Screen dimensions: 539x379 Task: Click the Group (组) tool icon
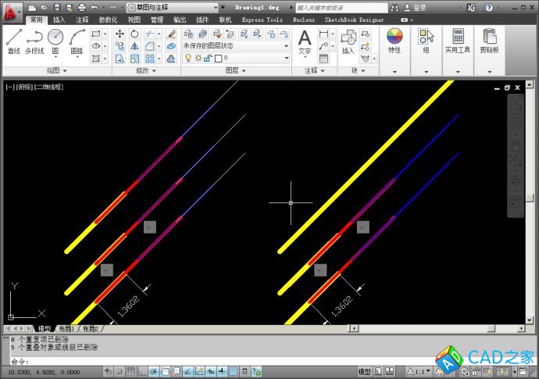[426, 41]
